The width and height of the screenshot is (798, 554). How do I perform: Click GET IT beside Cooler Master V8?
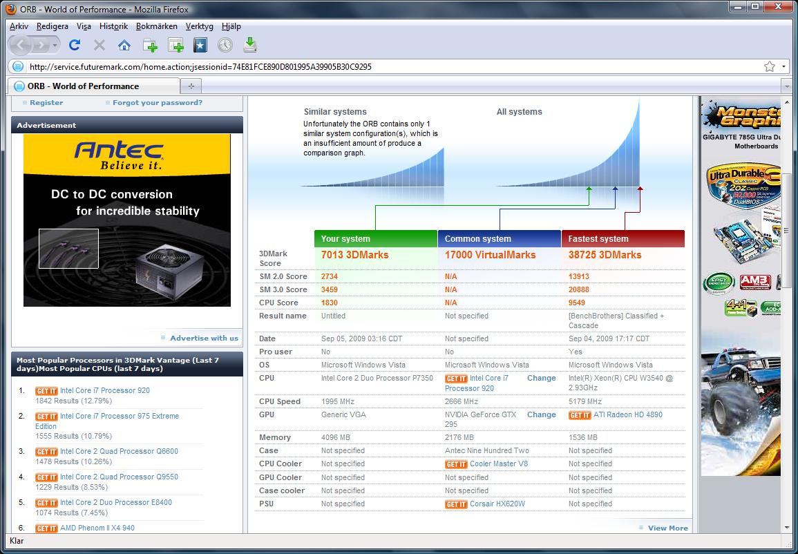(456, 464)
